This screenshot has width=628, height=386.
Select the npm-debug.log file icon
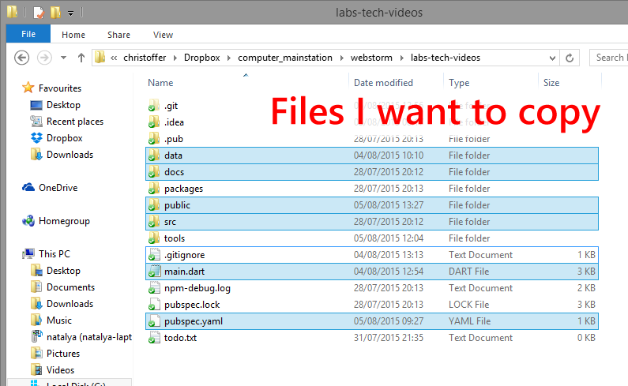click(x=154, y=288)
